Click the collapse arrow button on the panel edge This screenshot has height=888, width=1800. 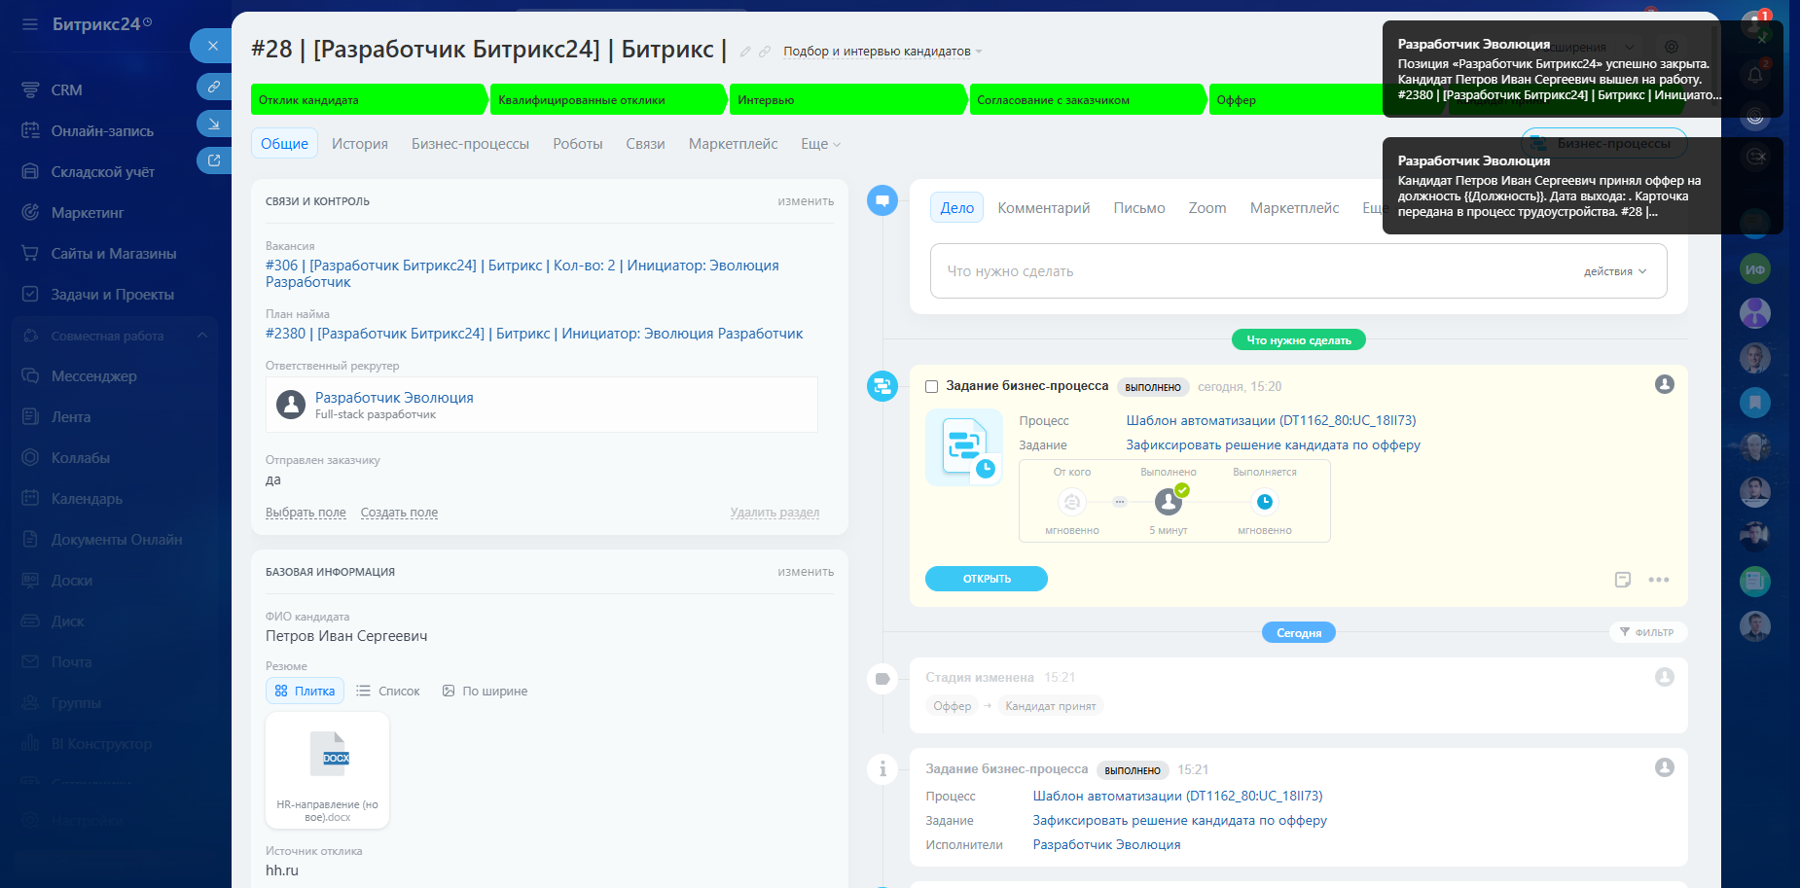(213, 124)
